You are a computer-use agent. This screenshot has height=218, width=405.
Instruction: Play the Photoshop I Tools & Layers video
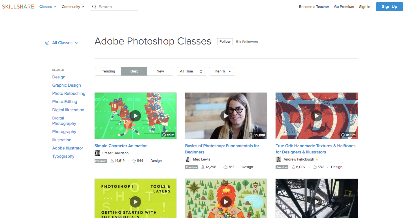point(135,202)
